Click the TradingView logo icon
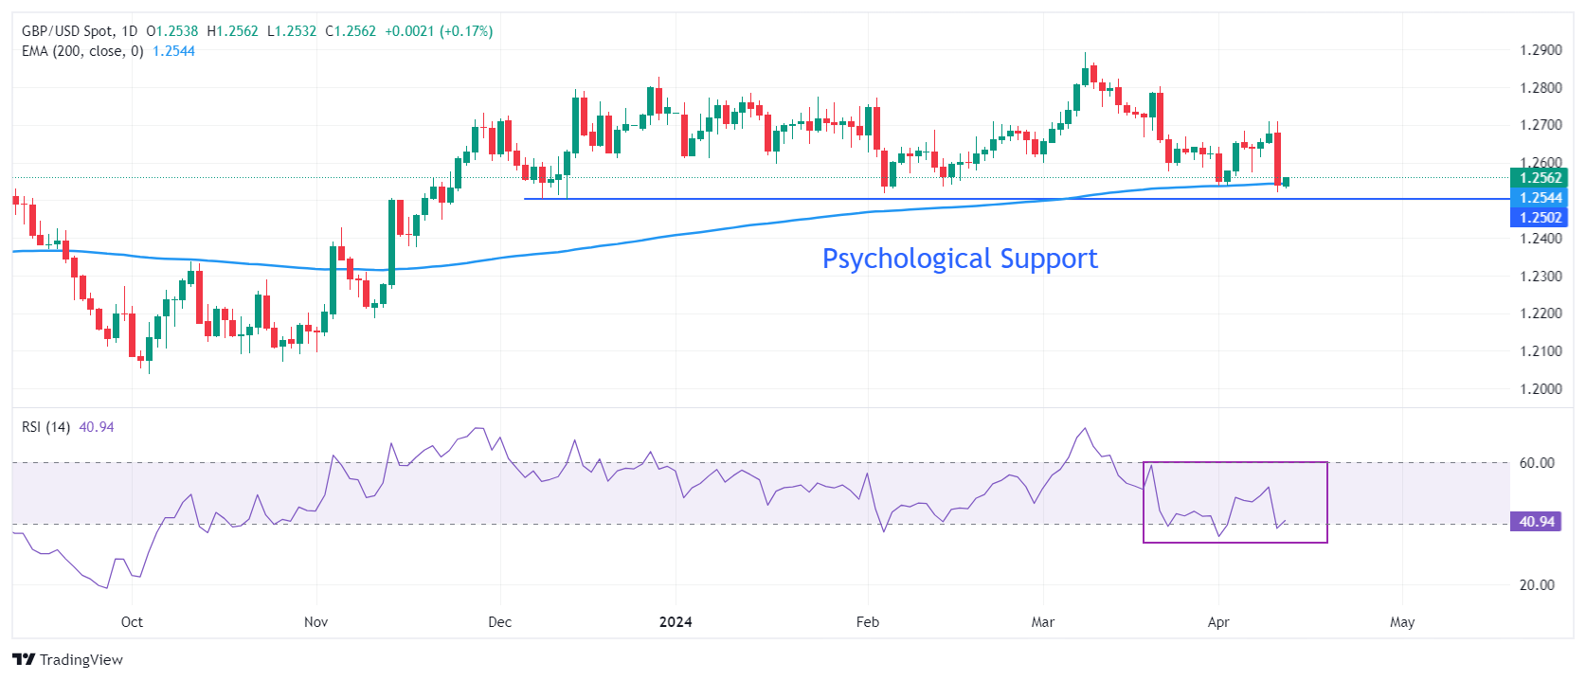The image size is (1586, 680). (24, 660)
